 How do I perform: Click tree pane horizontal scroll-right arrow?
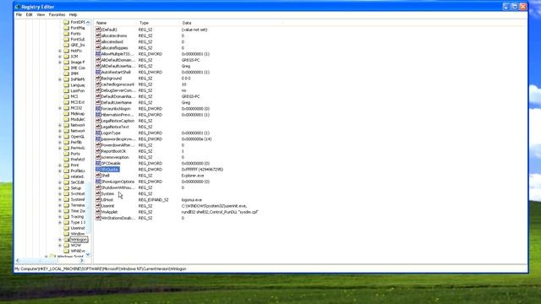[x=82, y=261]
